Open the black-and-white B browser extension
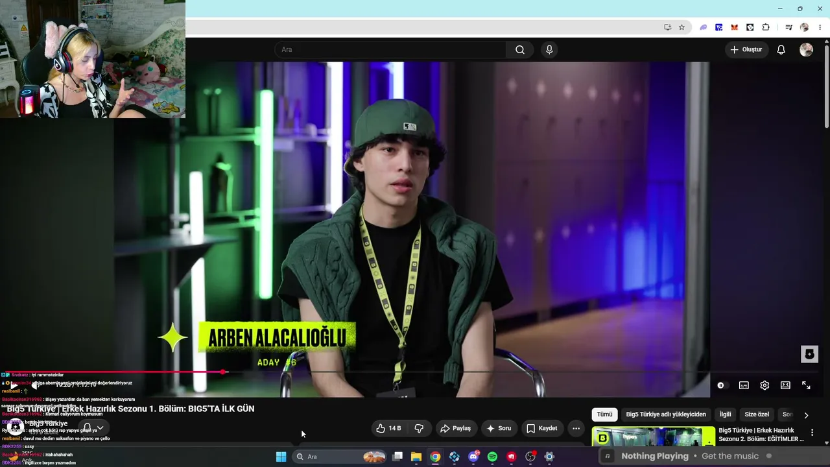 tap(750, 27)
